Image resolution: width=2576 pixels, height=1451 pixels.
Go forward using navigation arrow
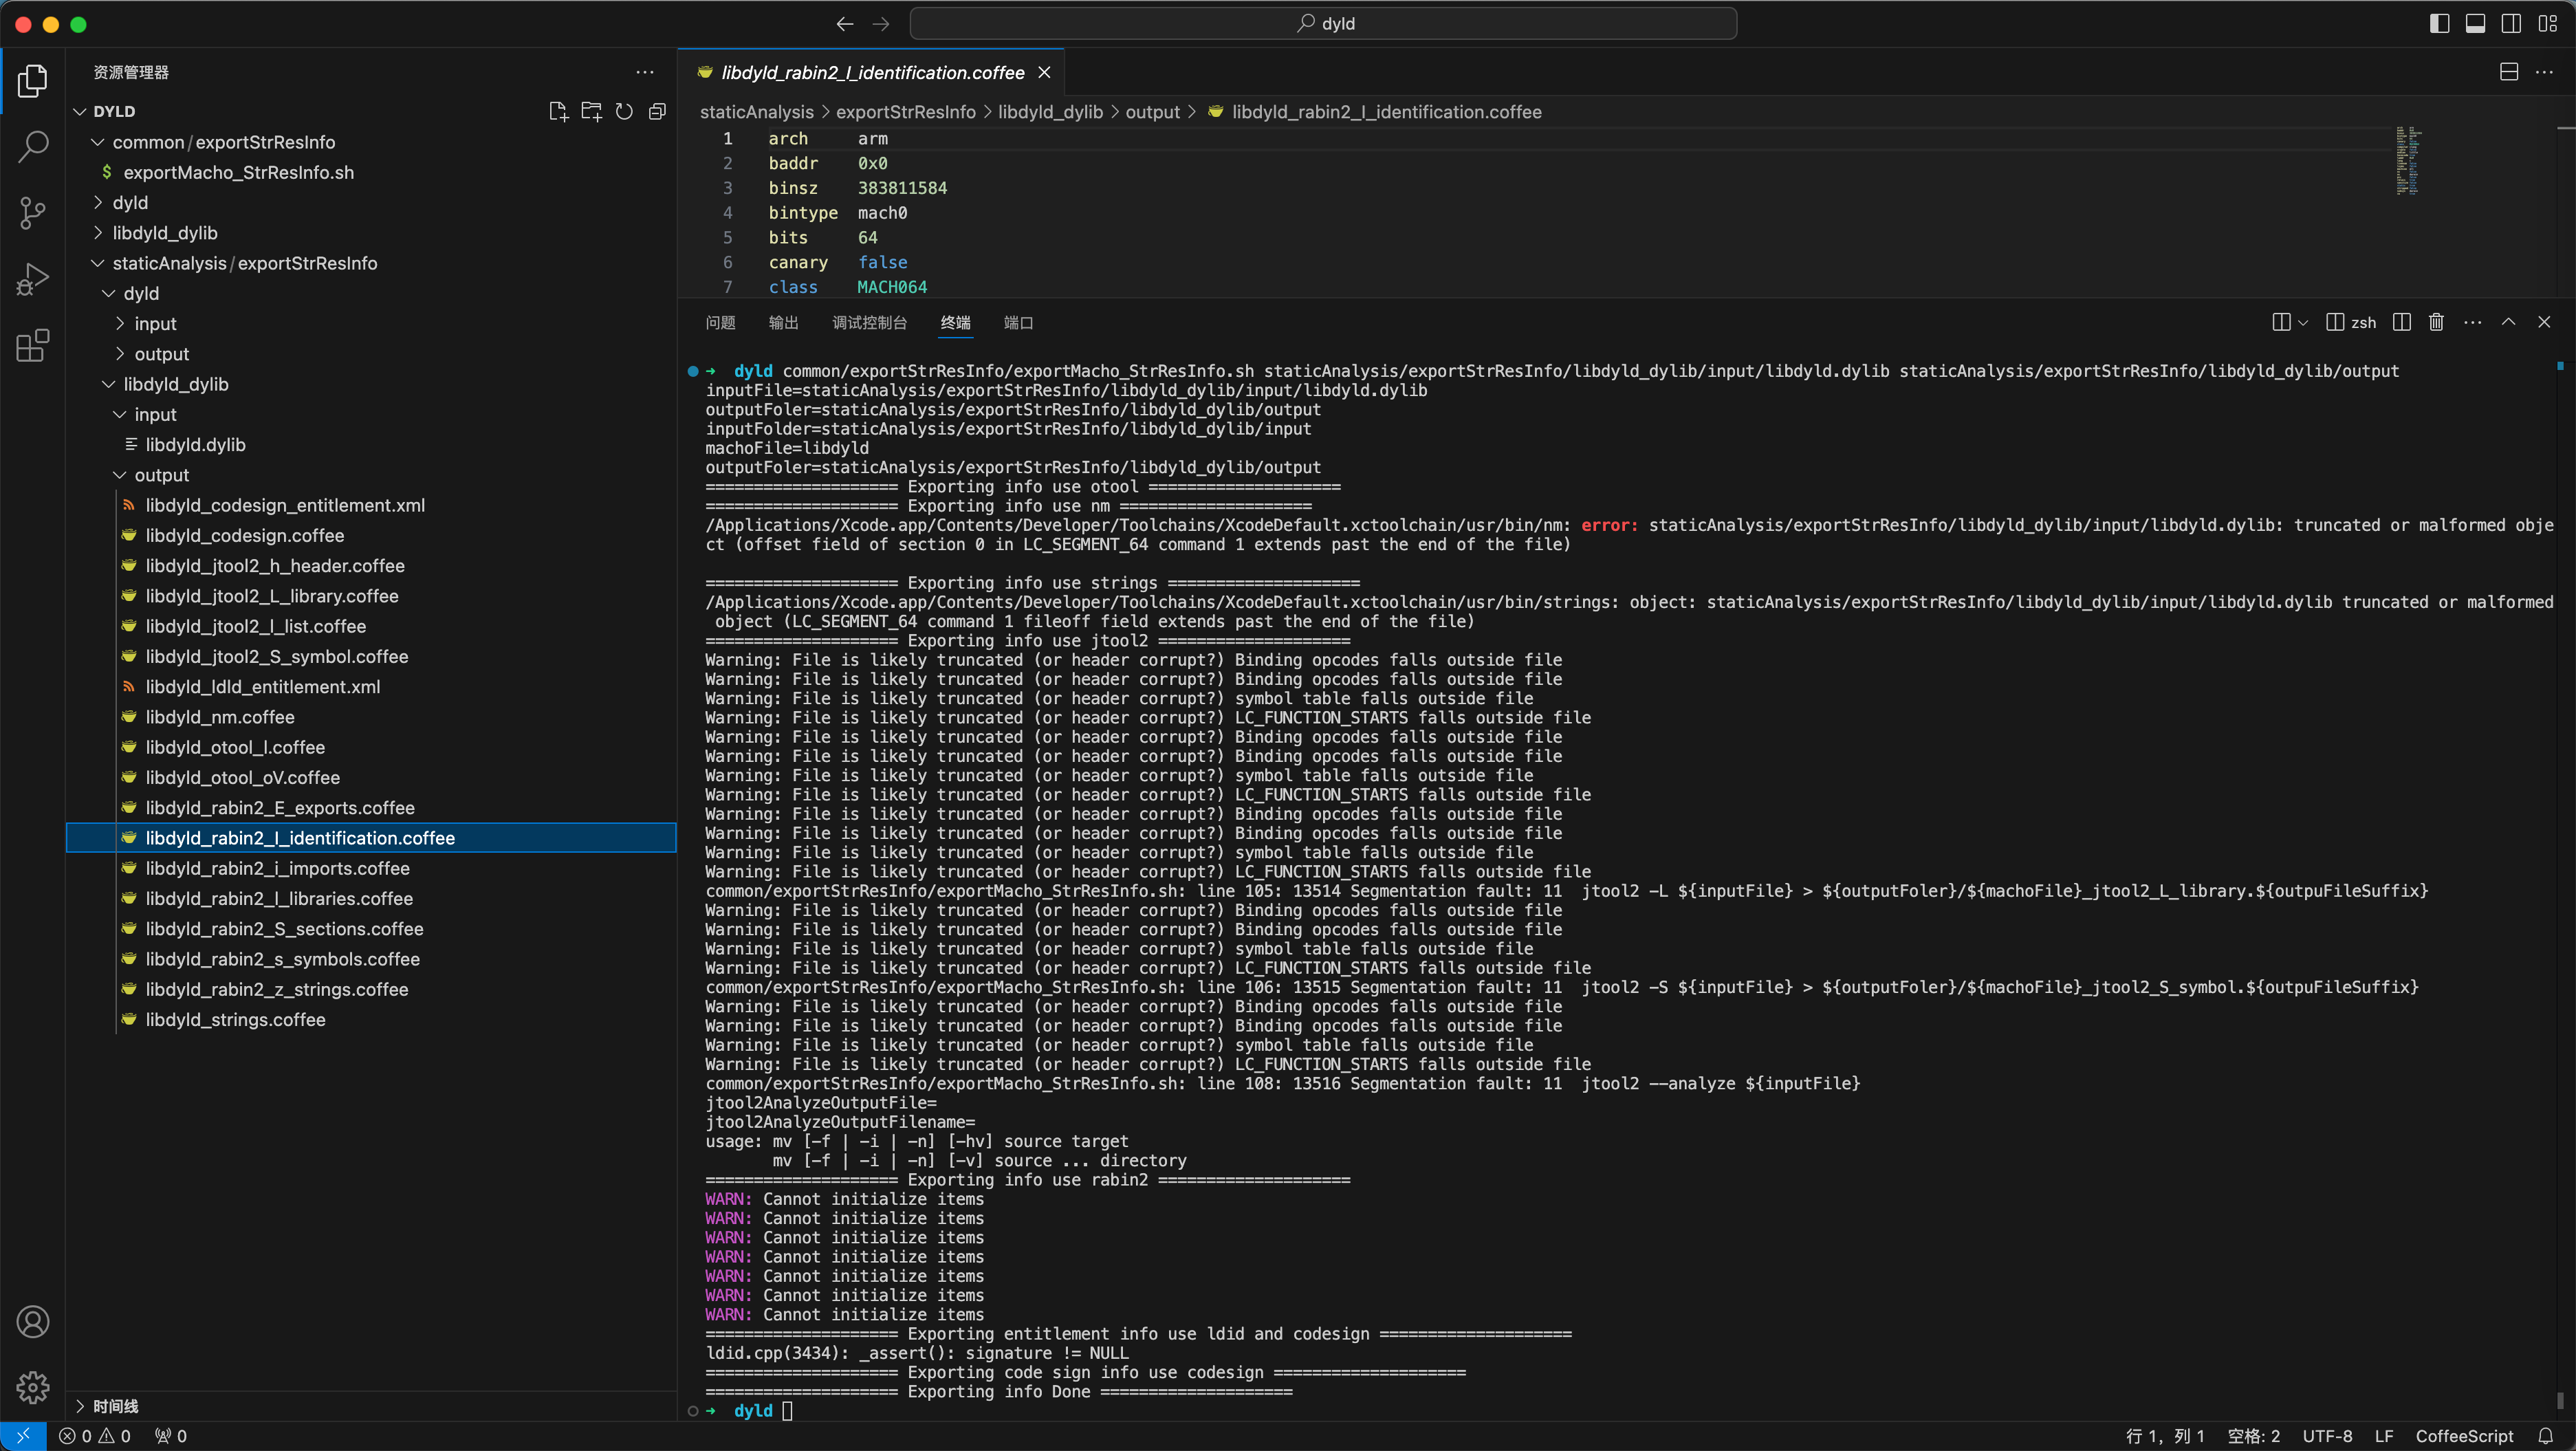pos(881,23)
